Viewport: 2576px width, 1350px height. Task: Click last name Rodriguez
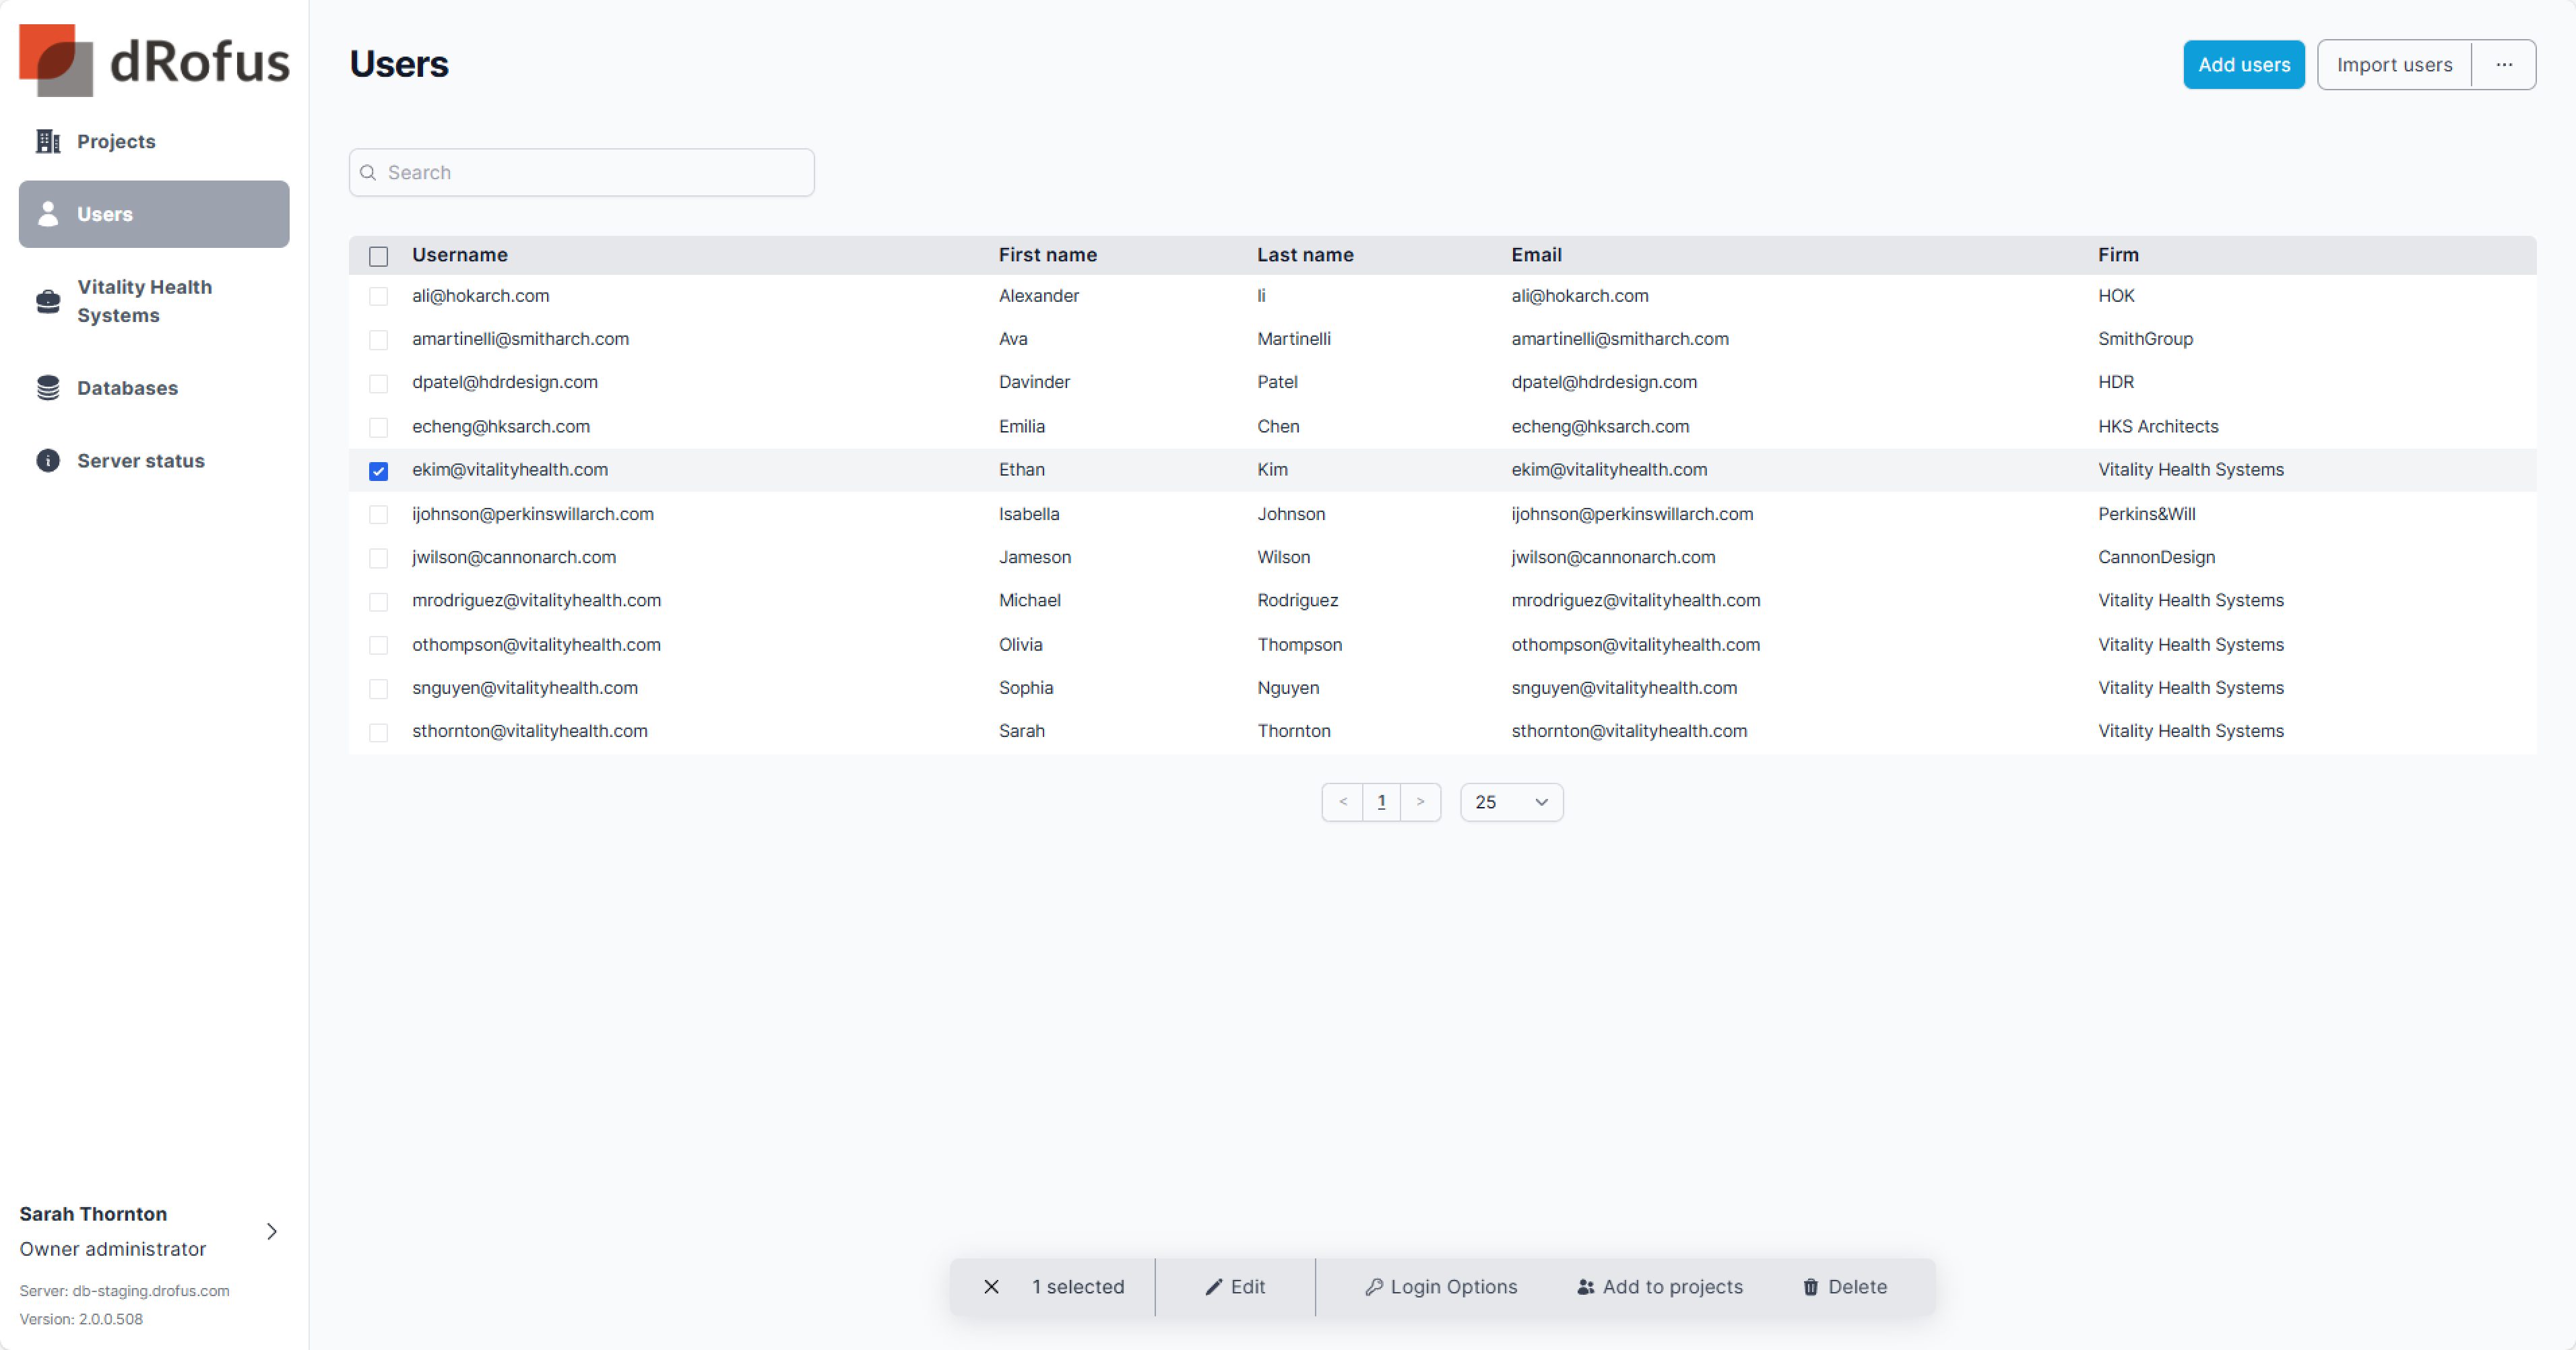(1297, 600)
